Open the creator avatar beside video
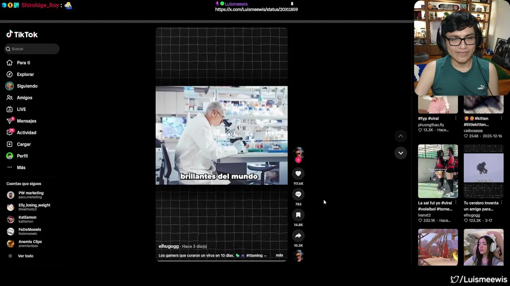Image resolution: width=510 pixels, height=286 pixels. [298, 153]
